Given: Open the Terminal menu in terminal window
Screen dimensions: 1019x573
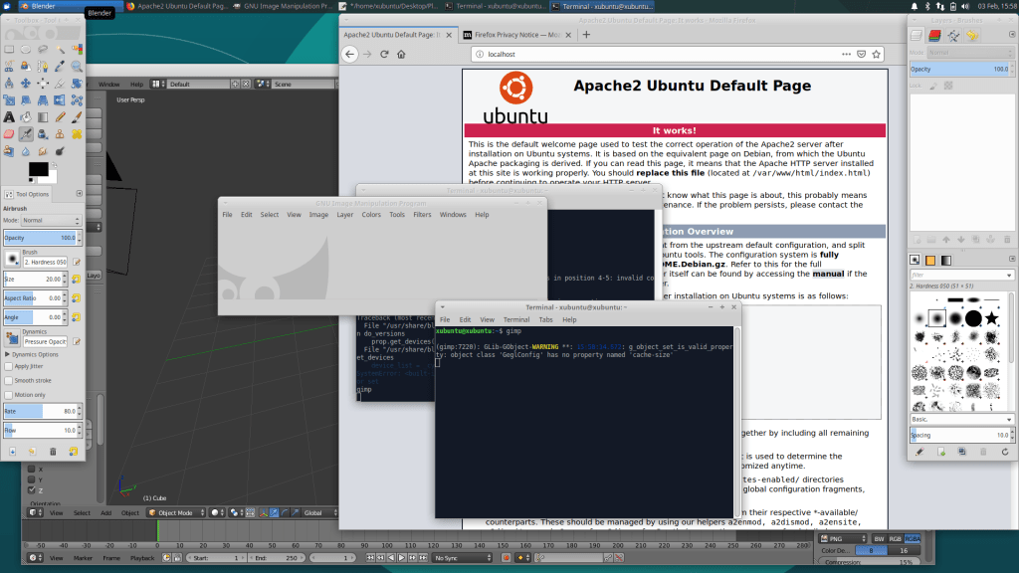Looking at the screenshot, I should pos(516,320).
